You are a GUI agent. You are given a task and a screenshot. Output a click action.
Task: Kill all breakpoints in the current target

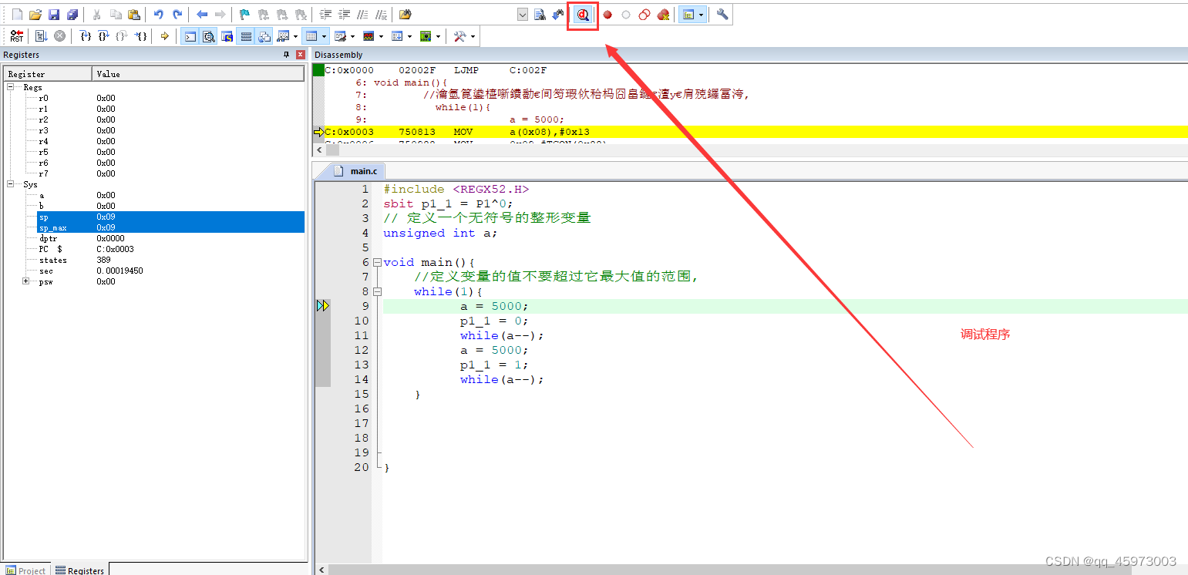pos(663,15)
